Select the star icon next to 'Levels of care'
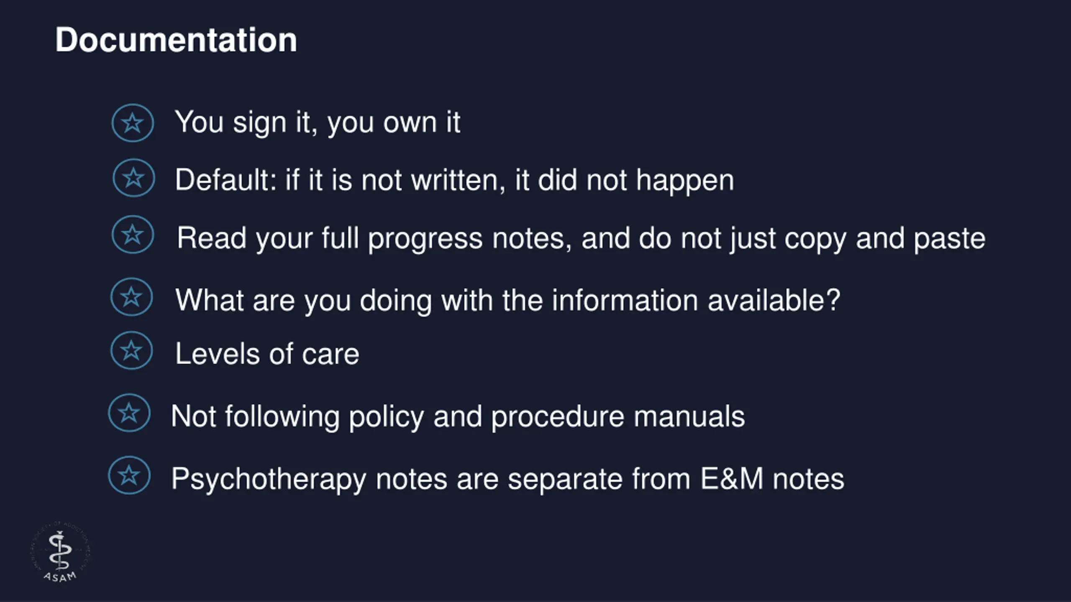1071x602 pixels. coord(131,350)
